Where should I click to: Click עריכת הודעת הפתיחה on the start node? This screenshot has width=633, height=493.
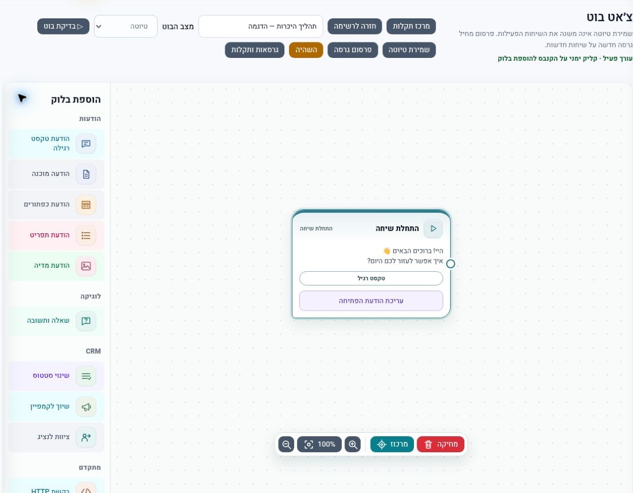click(x=371, y=301)
